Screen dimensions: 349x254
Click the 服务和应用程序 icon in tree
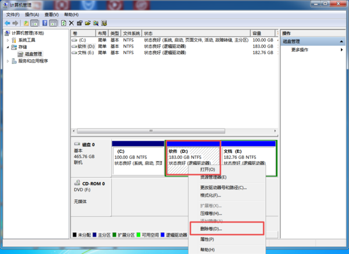[x=14, y=61]
